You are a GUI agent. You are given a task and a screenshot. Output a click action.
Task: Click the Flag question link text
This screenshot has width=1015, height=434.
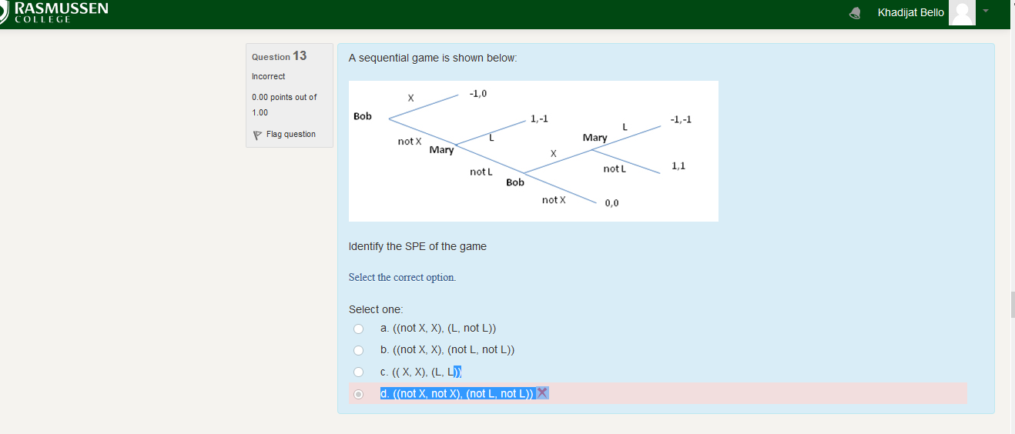(290, 135)
